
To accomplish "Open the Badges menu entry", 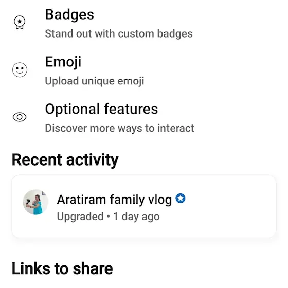I will click(x=144, y=23).
